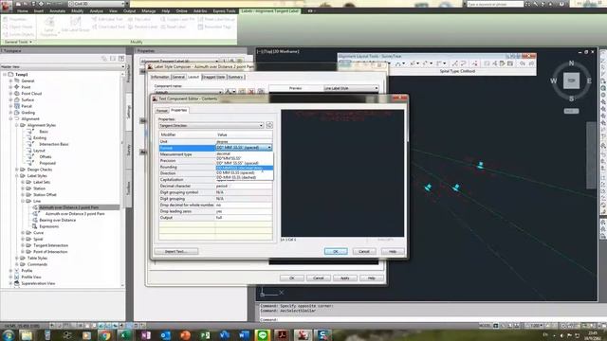607x341 pixels.
Task: Expand the Profile View node
Action: 10,277
